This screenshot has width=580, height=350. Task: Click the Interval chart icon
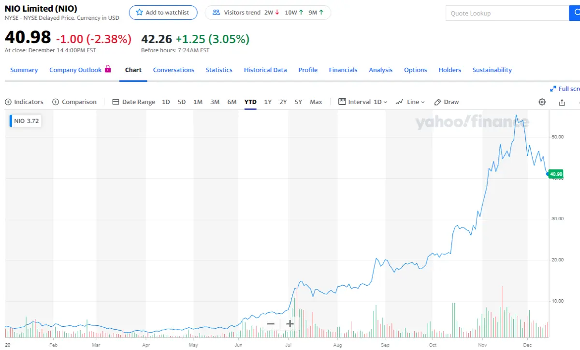click(342, 102)
